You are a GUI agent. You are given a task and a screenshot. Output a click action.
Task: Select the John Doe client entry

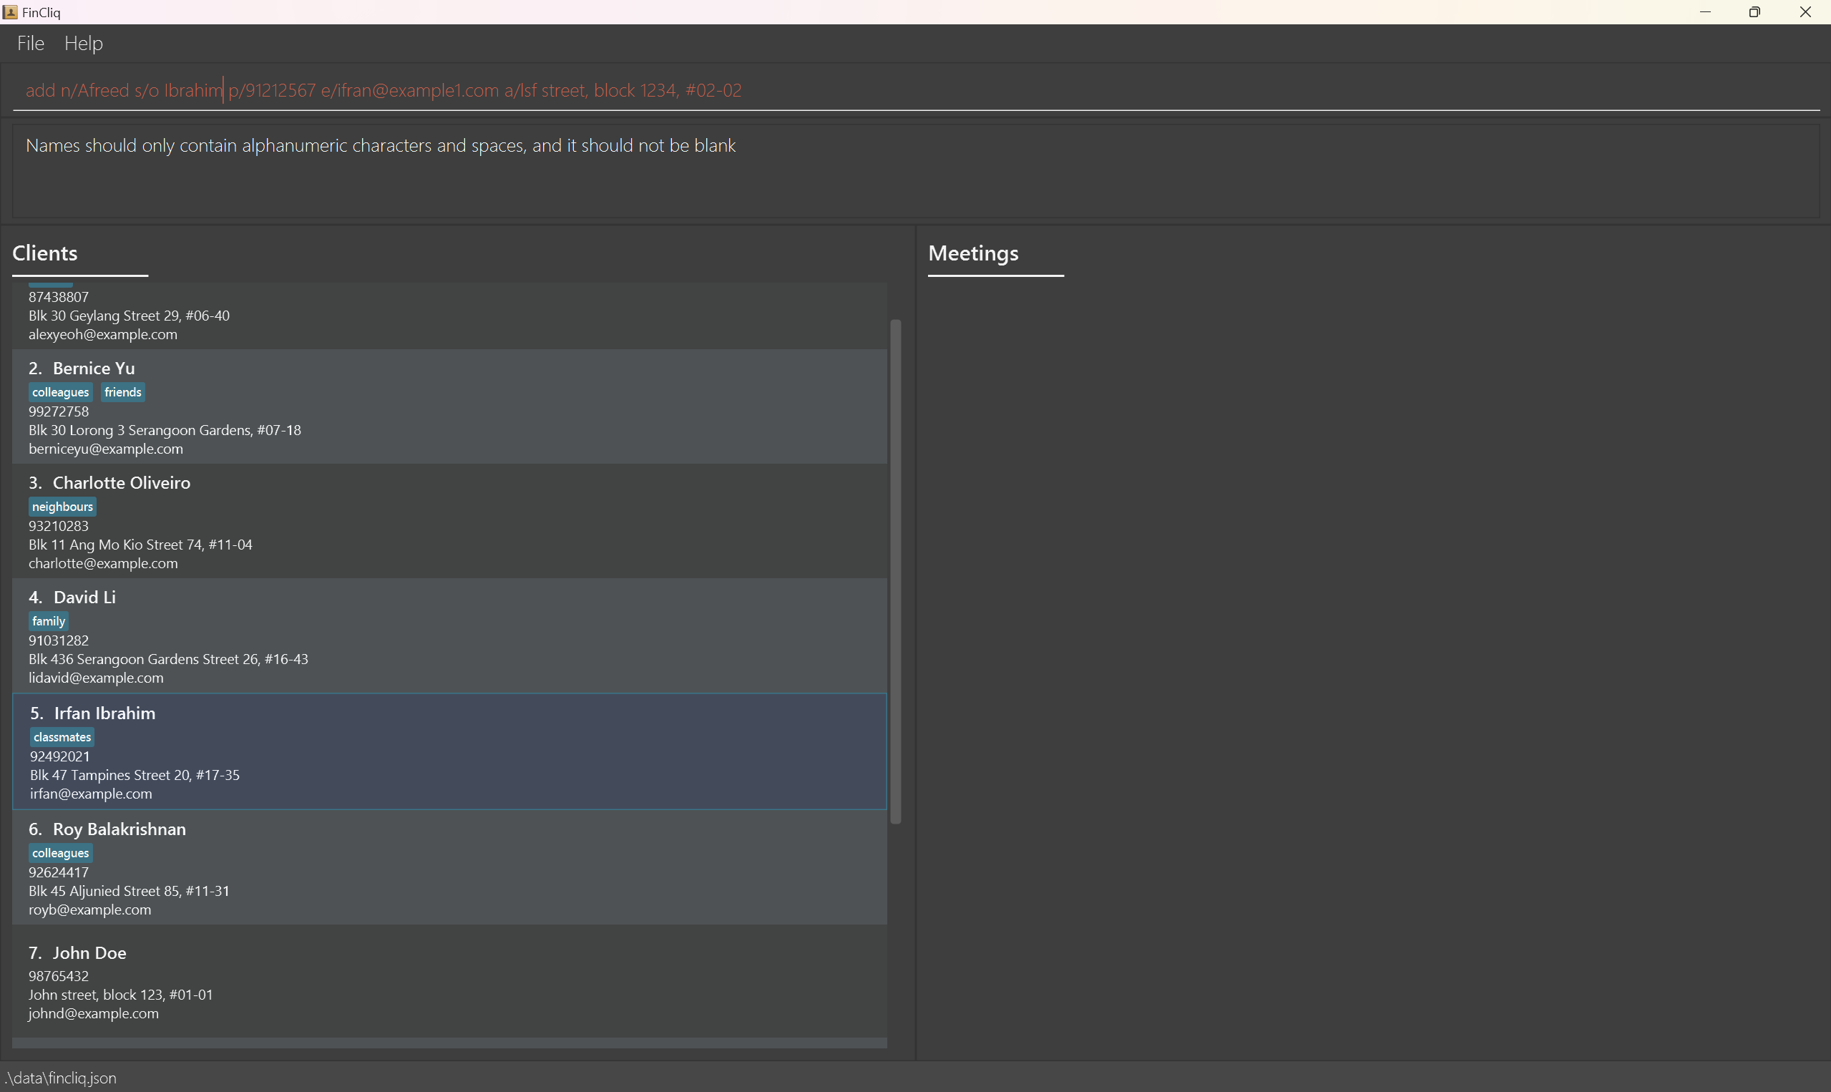coord(449,982)
